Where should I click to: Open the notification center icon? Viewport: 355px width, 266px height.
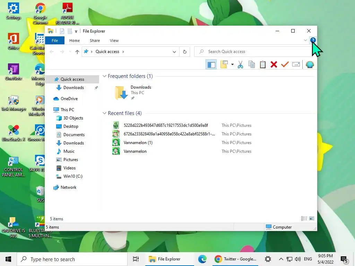pyautogui.click(x=344, y=259)
